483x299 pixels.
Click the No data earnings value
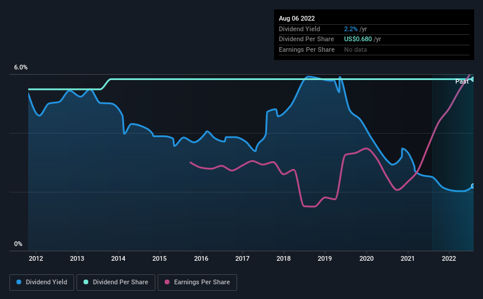355,49
